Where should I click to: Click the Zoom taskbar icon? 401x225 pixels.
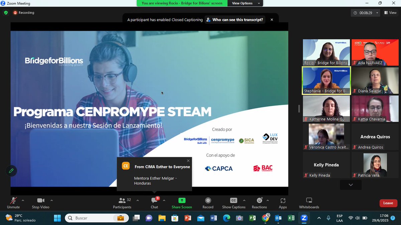[304, 218]
